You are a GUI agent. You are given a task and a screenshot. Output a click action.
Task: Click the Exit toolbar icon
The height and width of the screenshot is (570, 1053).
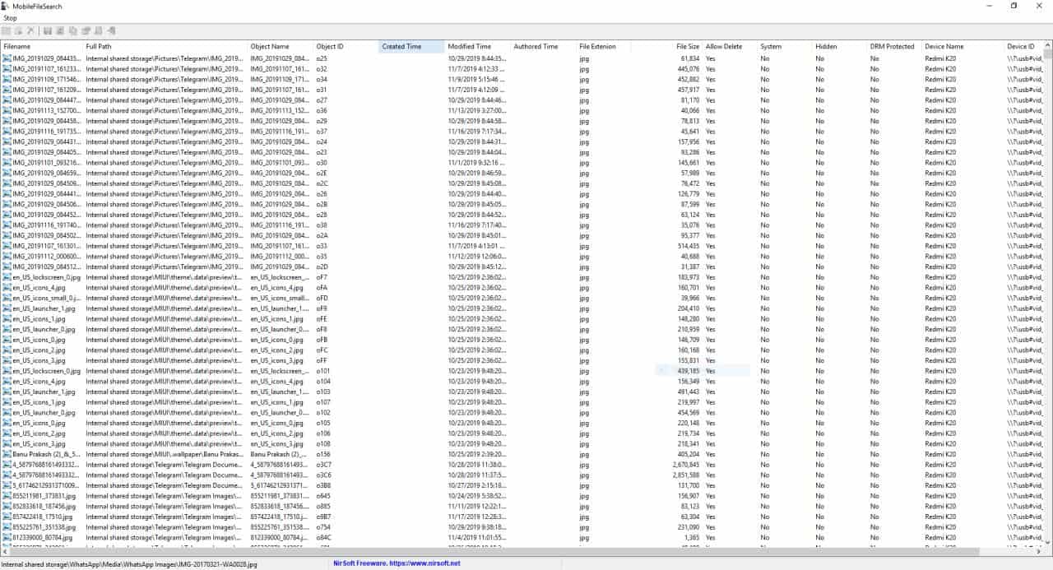(x=112, y=30)
